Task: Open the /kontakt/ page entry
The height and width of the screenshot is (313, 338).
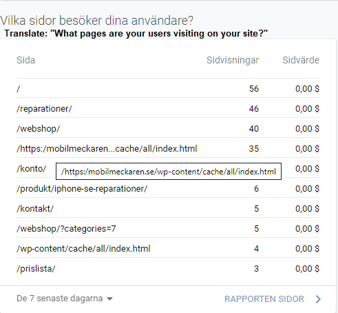Action: point(168,208)
